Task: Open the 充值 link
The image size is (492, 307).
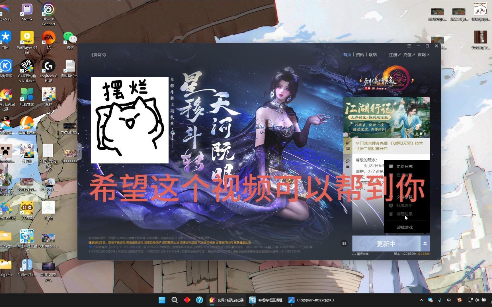Action: 409,55
